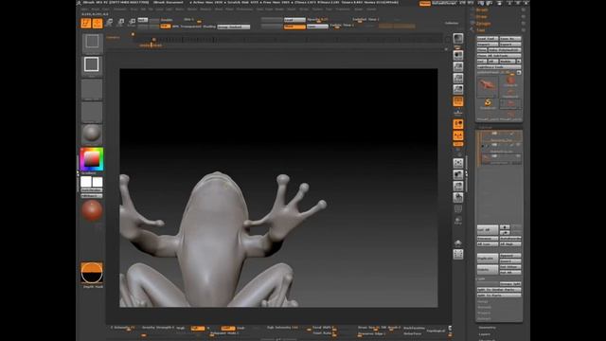Click the Load Tool button
The height and width of the screenshot is (341, 606).
tap(488, 39)
